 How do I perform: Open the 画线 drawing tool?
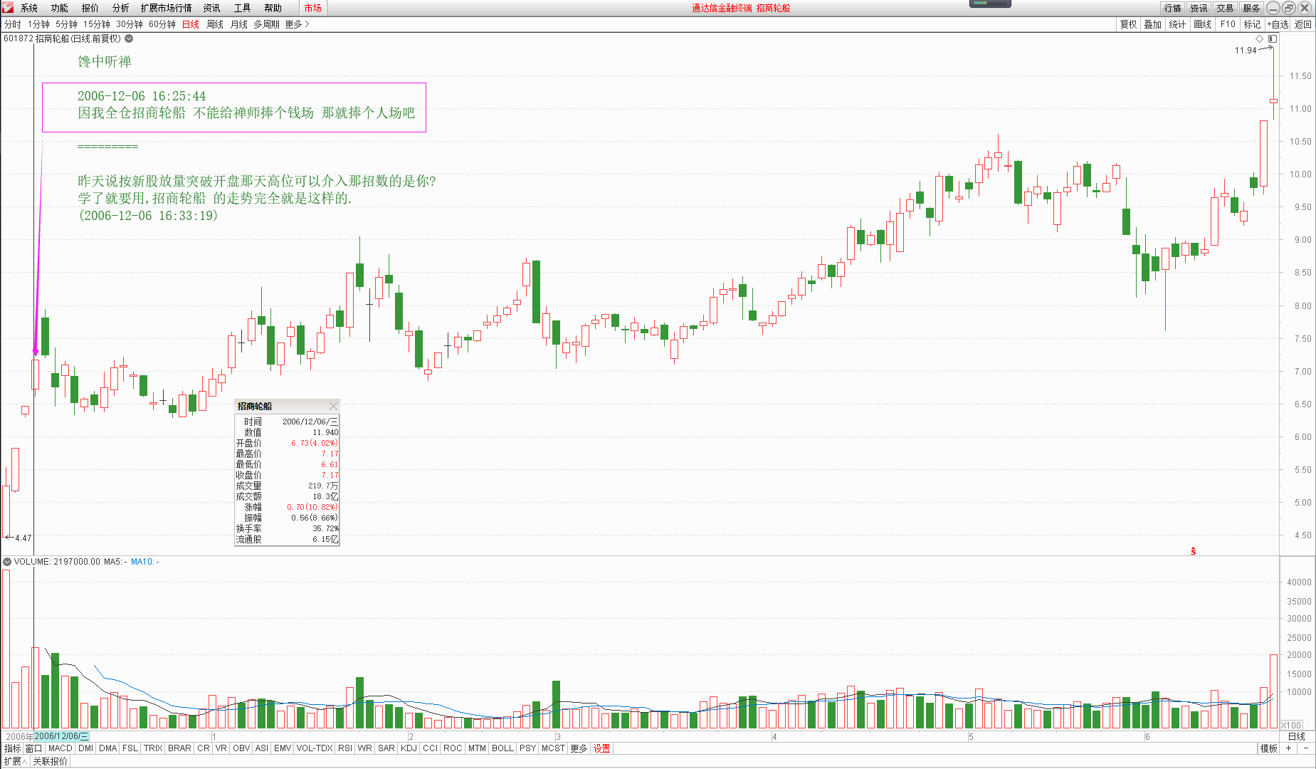(1201, 23)
